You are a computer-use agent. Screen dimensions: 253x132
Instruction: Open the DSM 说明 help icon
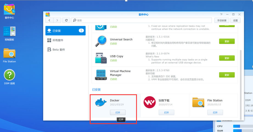(x=9, y=75)
